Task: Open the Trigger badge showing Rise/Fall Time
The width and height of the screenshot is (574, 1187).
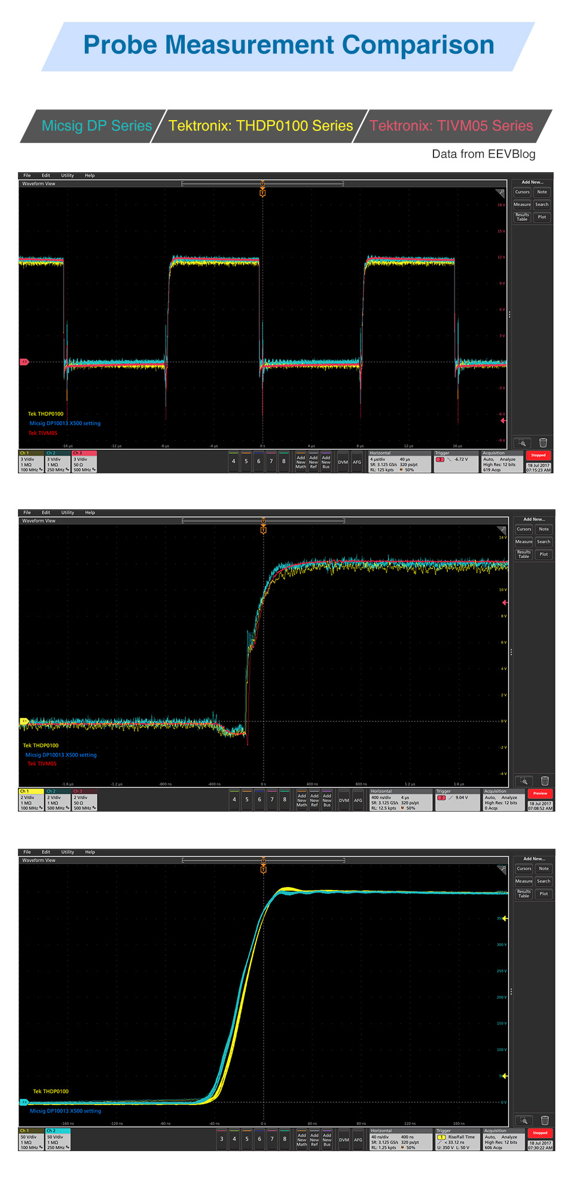Action: [x=458, y=1139]
